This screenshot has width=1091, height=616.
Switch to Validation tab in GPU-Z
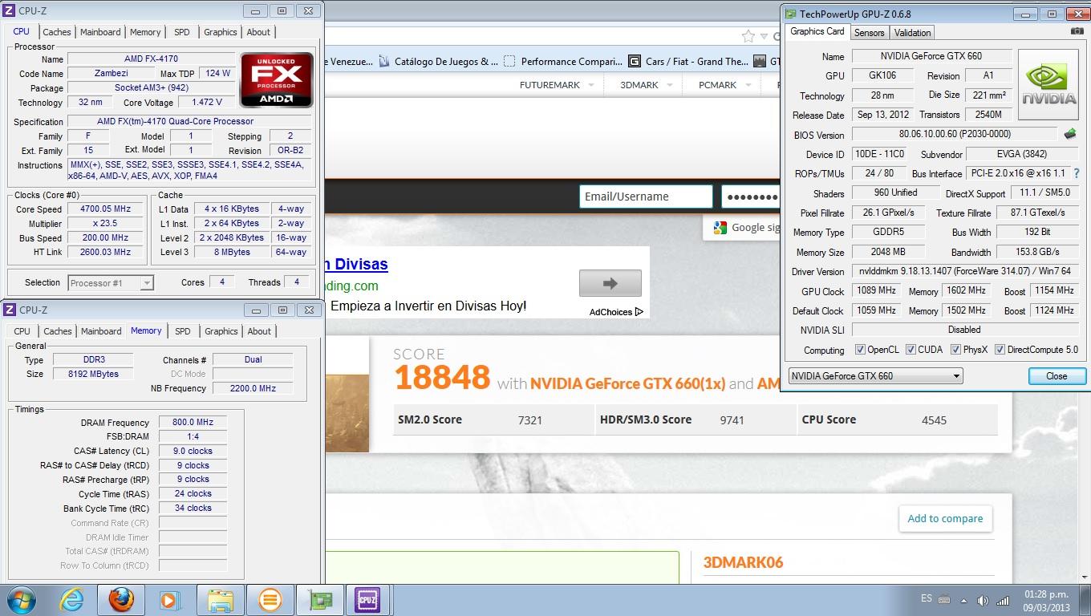pyautogui.click(x=912, y=32)
